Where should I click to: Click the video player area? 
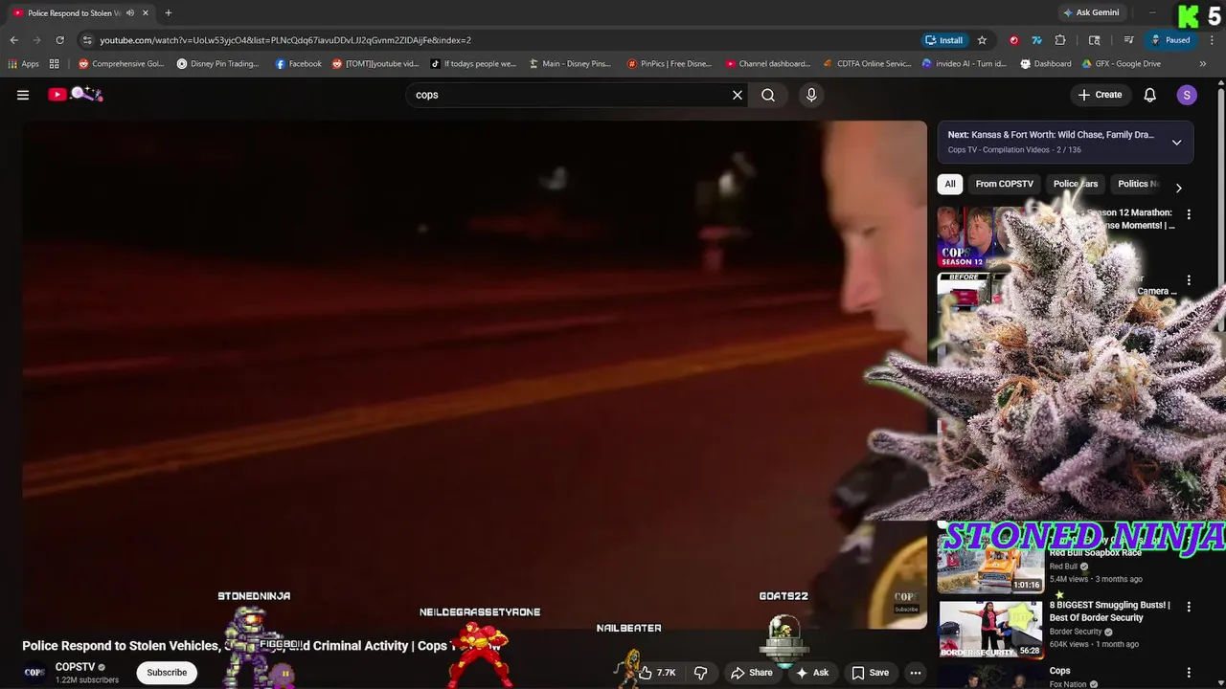click(474, 375)
